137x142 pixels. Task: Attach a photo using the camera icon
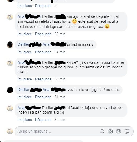tap(110, 131)
